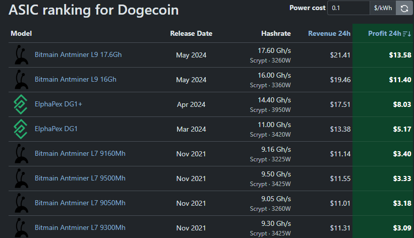Click the ElphaPex logo in the DG1 row
This screenshot has width=414, height=238.
click(21, 129)
